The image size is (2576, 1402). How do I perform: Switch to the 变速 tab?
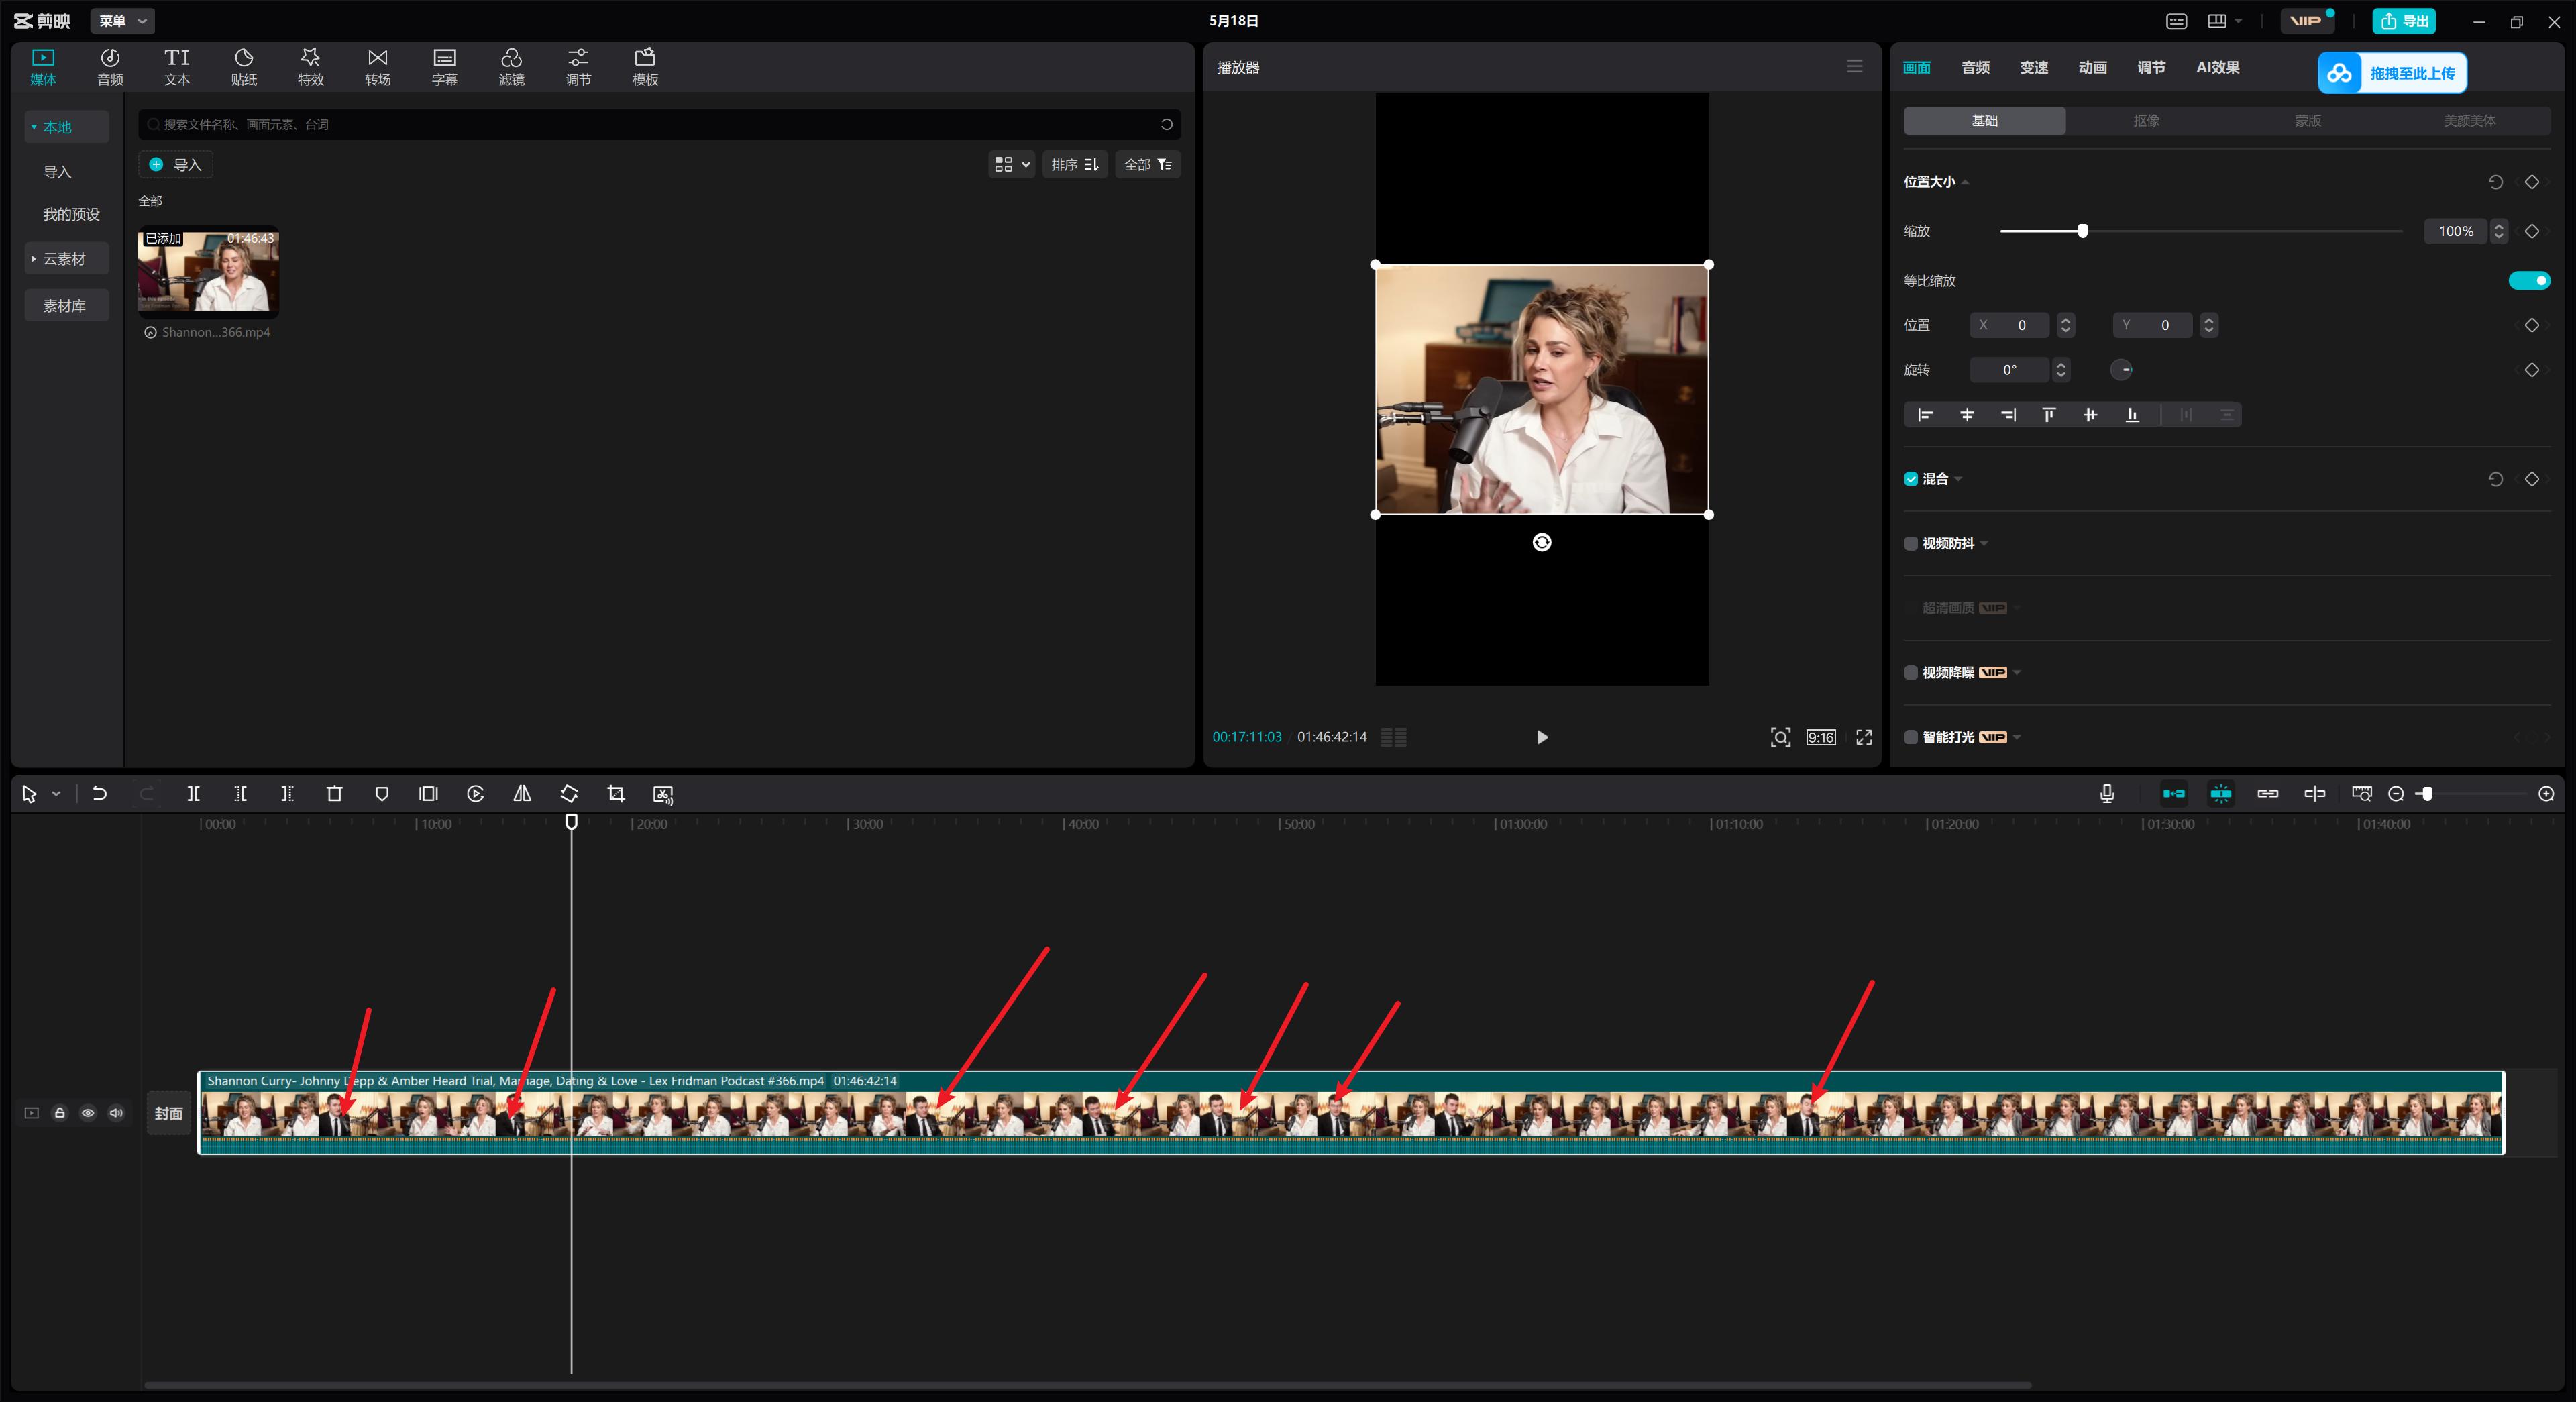pos(2033,67)
